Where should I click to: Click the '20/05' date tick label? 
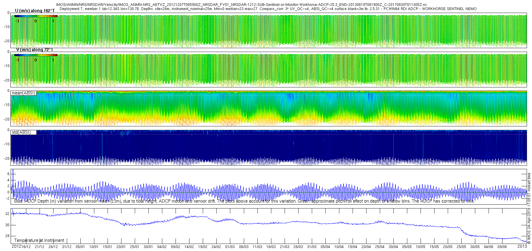point(448,247)
